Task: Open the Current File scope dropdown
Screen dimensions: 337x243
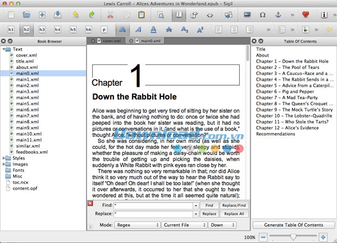Action: pyautogui.click(x=183, y=225)
